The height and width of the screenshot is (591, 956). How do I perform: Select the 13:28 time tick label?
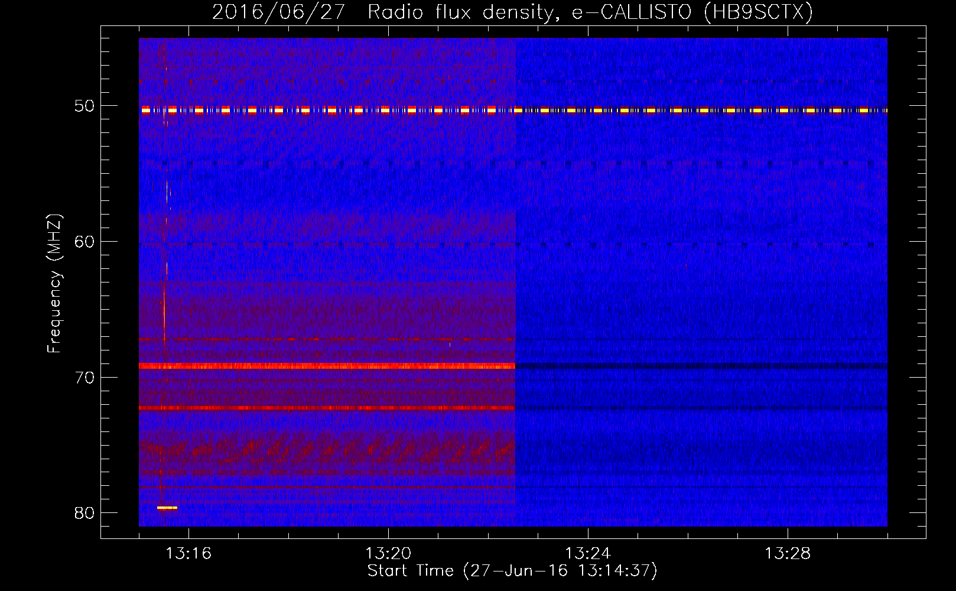pyautogui.click(x=788, y=554)
